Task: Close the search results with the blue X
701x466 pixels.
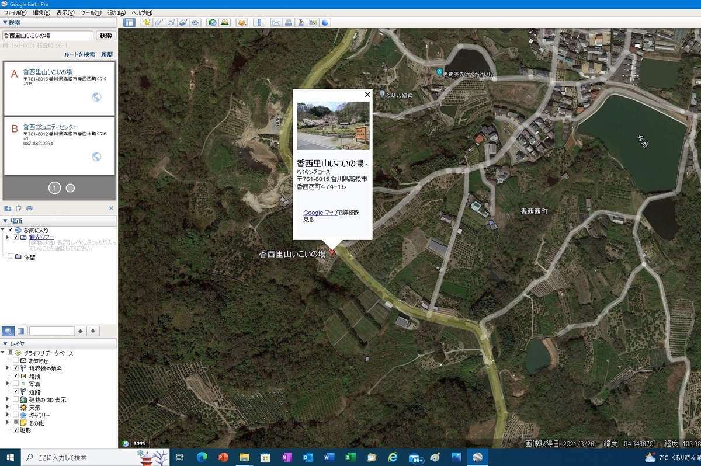Action: tap(111, 208)
